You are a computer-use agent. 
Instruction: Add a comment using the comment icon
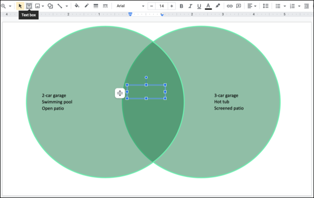[x=239, y=6]
